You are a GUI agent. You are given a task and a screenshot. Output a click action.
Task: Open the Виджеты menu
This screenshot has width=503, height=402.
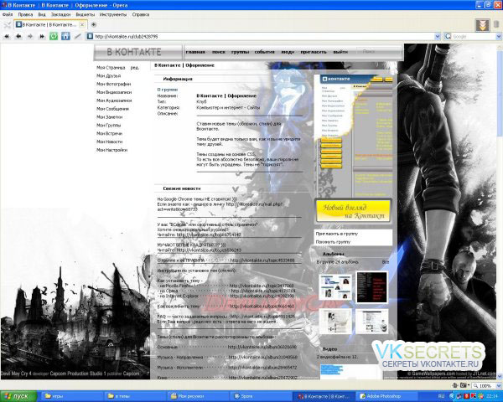click(x=86, y=14)
